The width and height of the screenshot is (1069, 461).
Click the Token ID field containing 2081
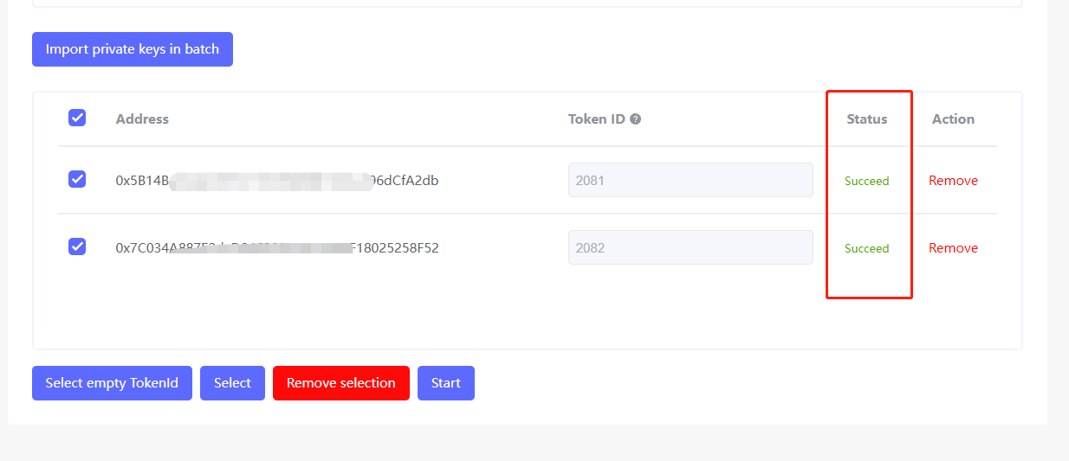click(690, 180)
